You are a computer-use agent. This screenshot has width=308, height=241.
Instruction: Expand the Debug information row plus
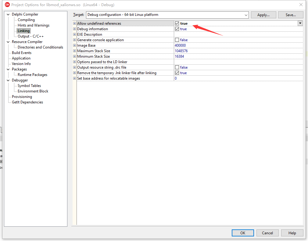coord(74,29)
